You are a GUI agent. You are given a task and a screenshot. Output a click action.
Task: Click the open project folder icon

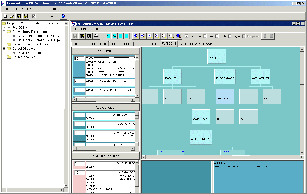tap(12, 16)
